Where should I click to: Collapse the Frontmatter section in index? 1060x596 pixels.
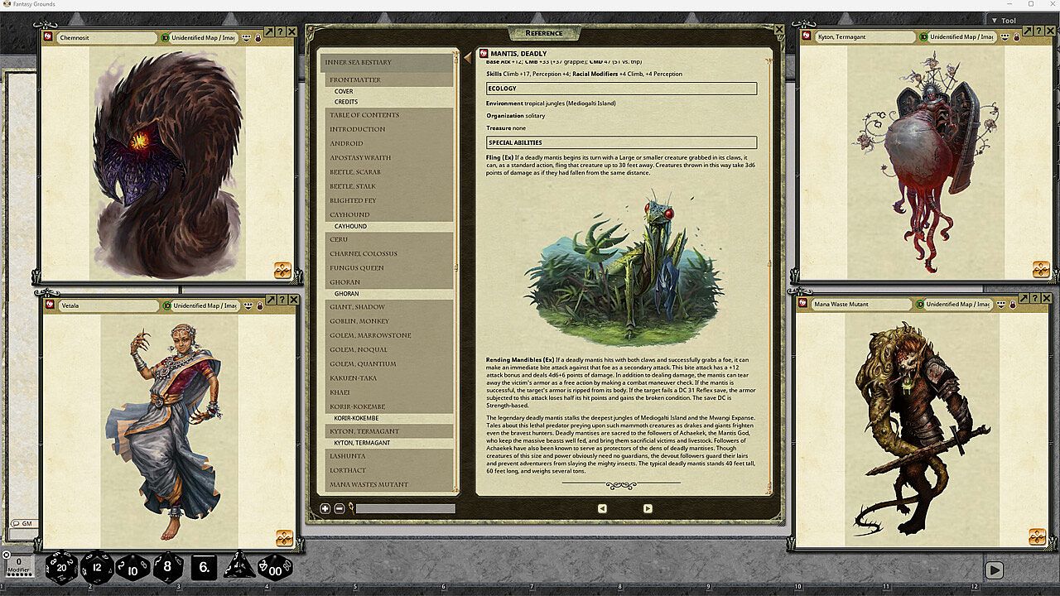tap(389, 80)
